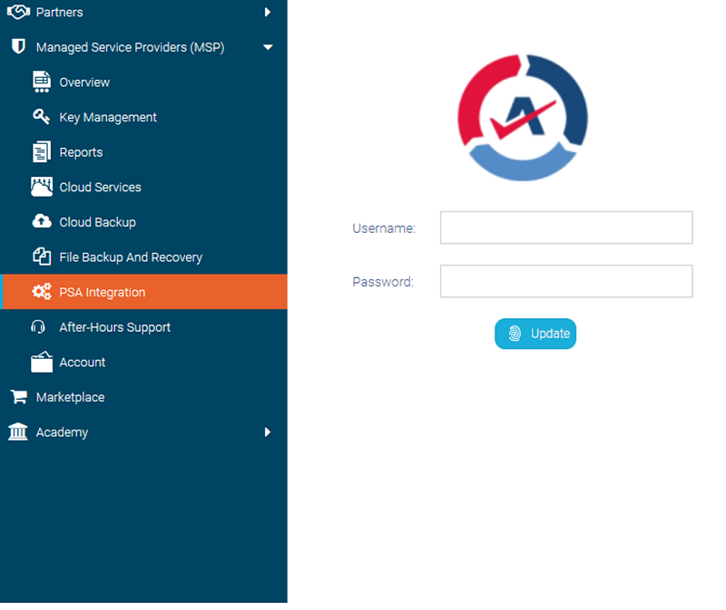Click the PSA Integration gears icon
726x610 pixels.
point(42,291)
